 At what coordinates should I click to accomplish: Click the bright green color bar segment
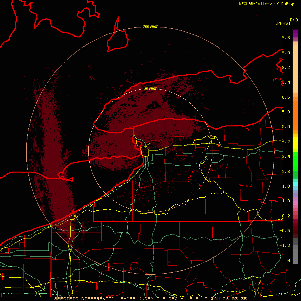(x=295, y=162)
